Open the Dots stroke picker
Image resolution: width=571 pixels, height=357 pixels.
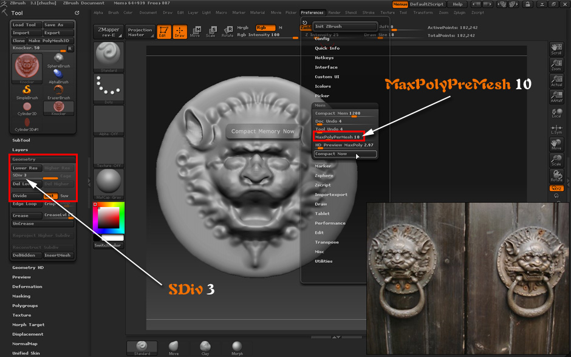coord(109,89)
